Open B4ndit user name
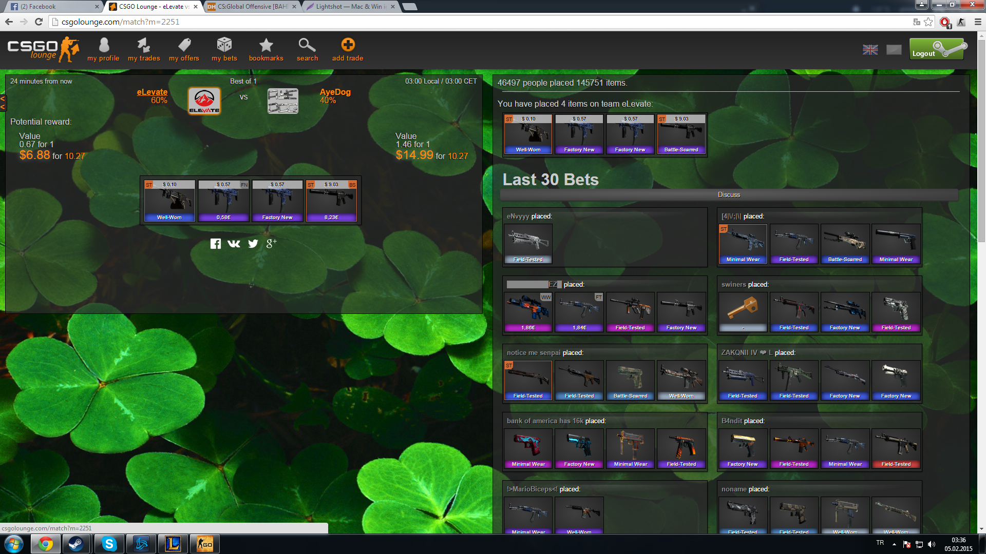Image resolution: width=986 pixels, height=554 pixels. point(732,421)
